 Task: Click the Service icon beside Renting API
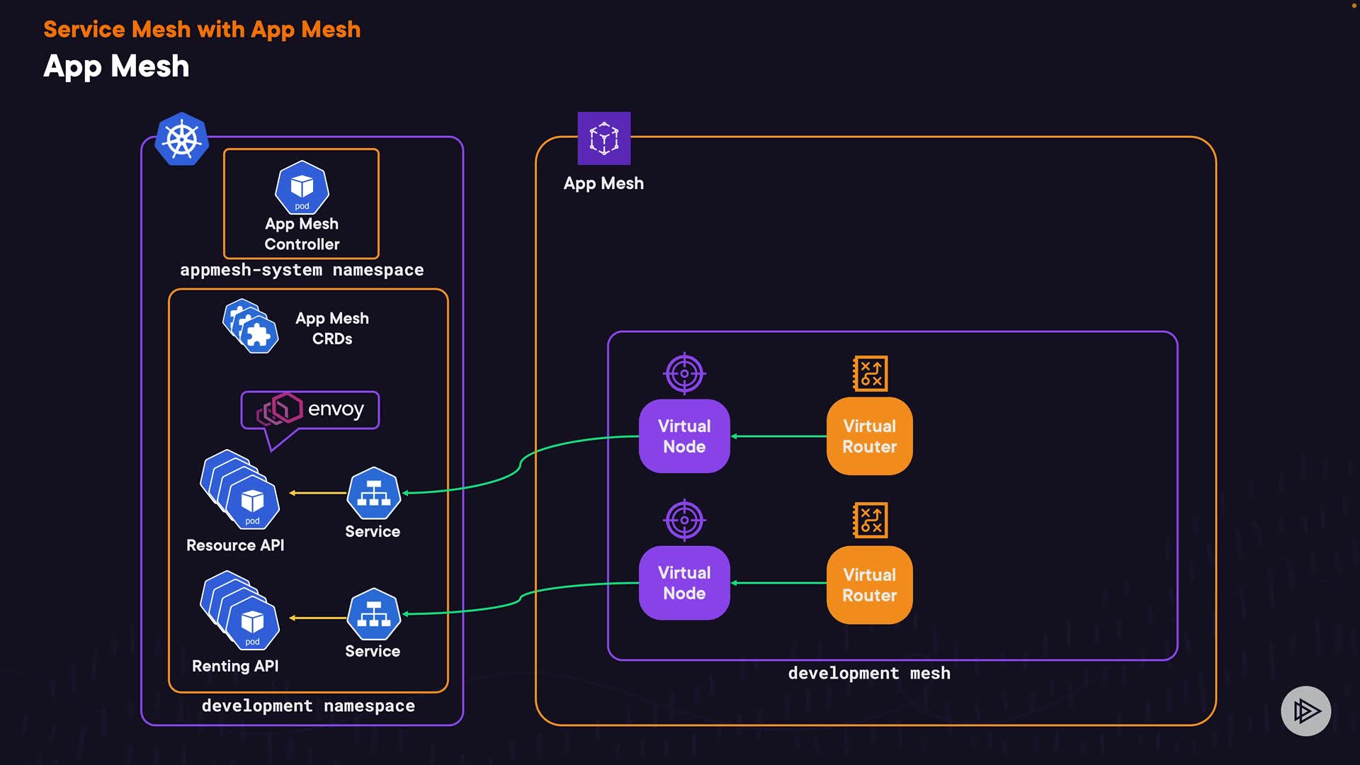[373, 614]
